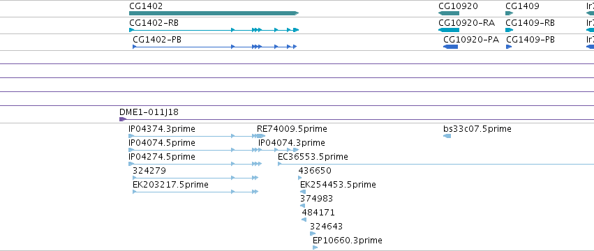Select the DME1-011J18 clone start marker
This screenshot has width=594, height=251.
click(123, 119)
